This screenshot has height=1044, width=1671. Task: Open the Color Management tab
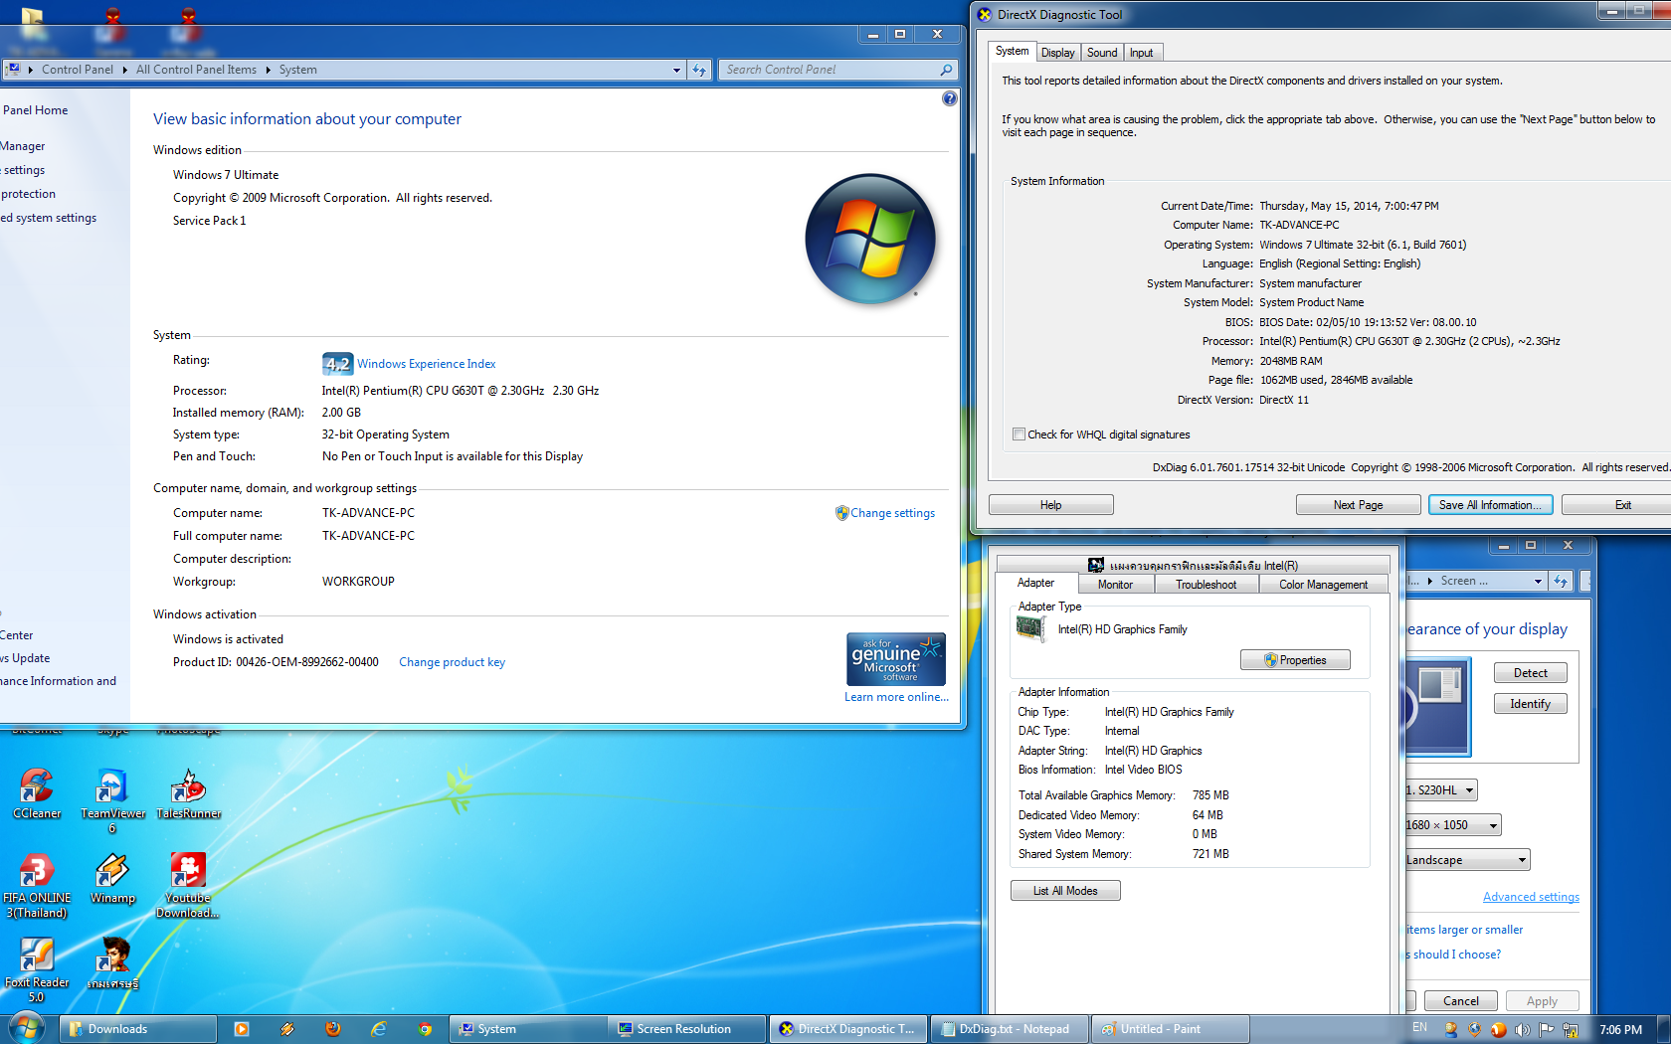click(x=1324, y=585)
